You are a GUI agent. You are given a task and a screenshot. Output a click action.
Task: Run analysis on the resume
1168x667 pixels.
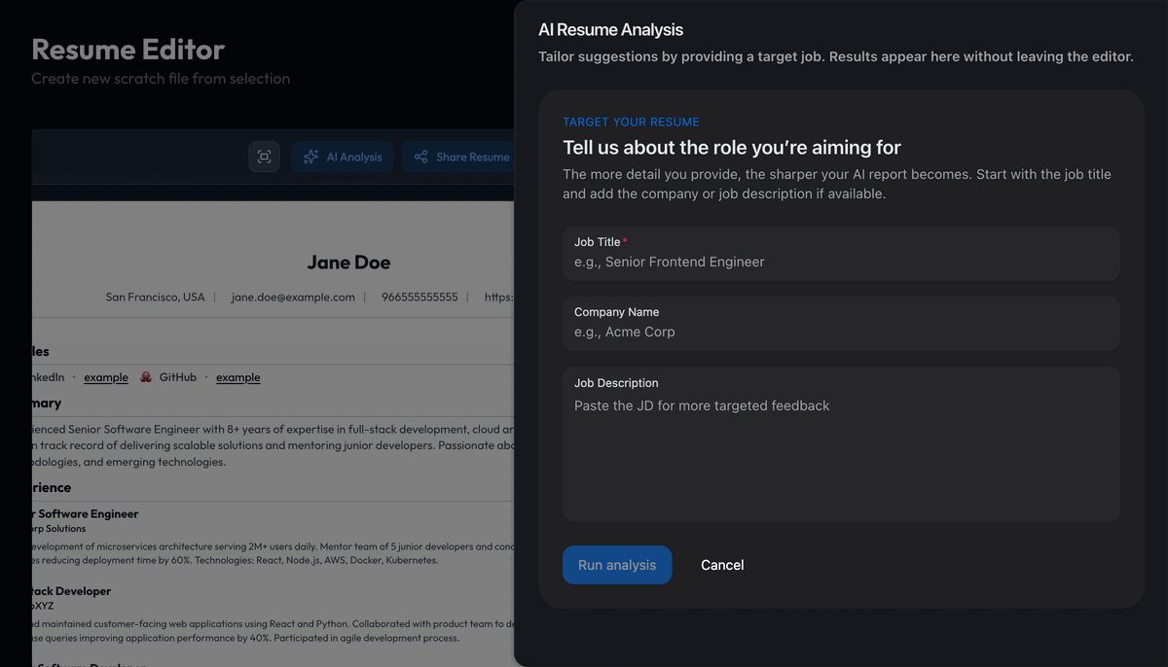click(617, 564)
